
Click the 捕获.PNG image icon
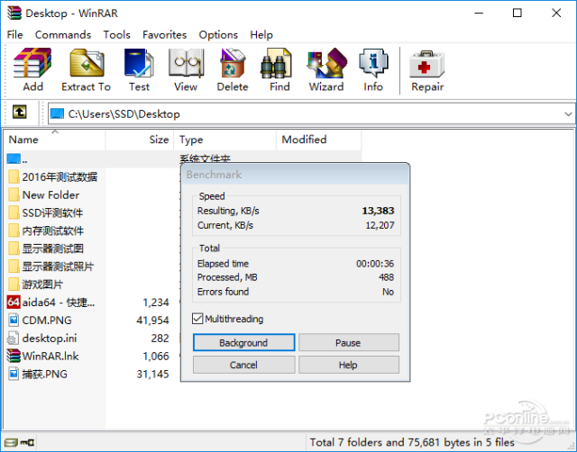coord(14,374)
